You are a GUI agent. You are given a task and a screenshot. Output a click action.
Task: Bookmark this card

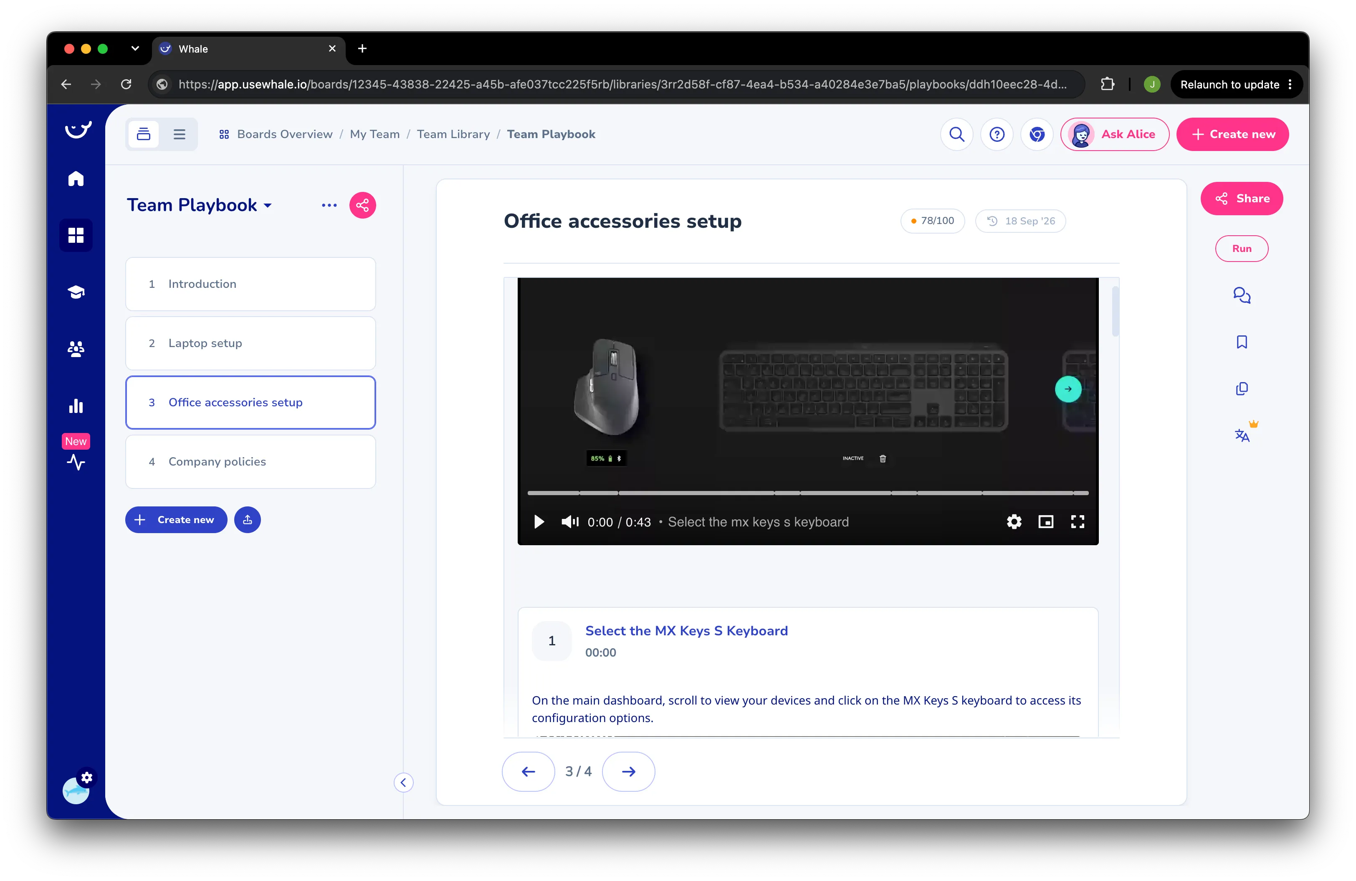(x=1242, y=342)
